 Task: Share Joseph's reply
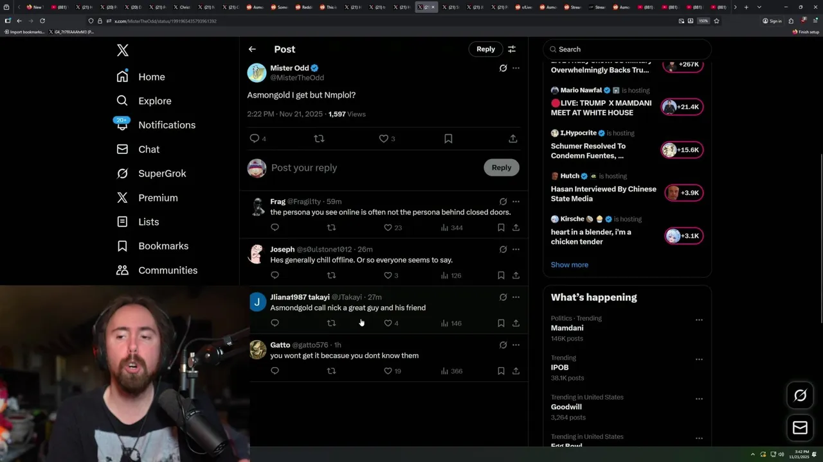pyautogui.click(x=516, y=275)
